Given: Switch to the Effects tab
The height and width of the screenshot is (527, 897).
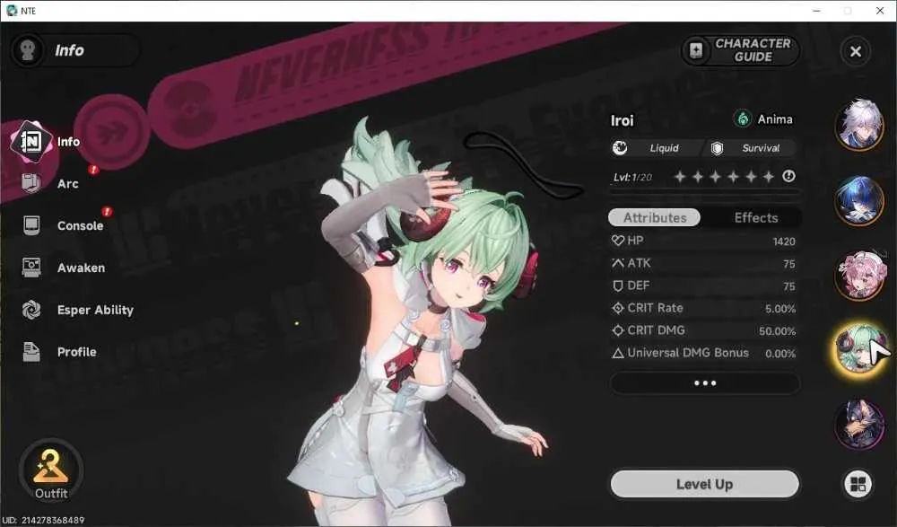Looking at the screenshot, I should coord(755,217).
